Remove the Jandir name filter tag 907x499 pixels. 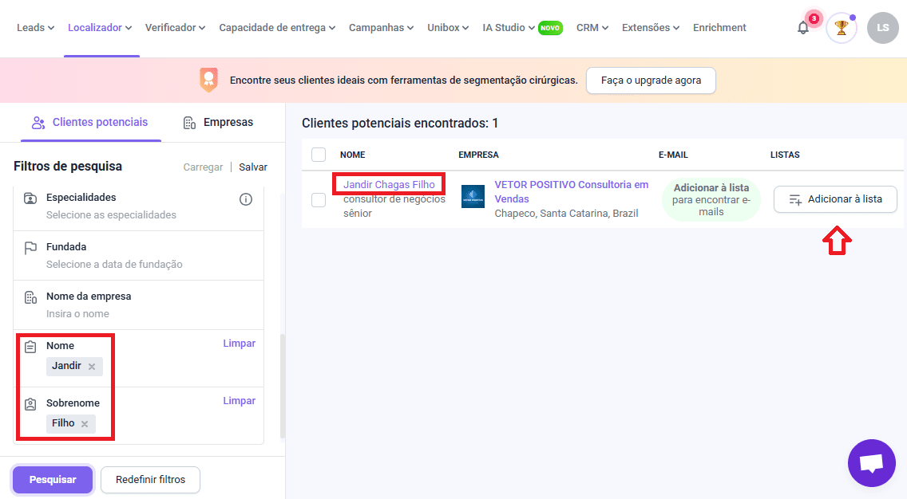click(x=92, y=367)
